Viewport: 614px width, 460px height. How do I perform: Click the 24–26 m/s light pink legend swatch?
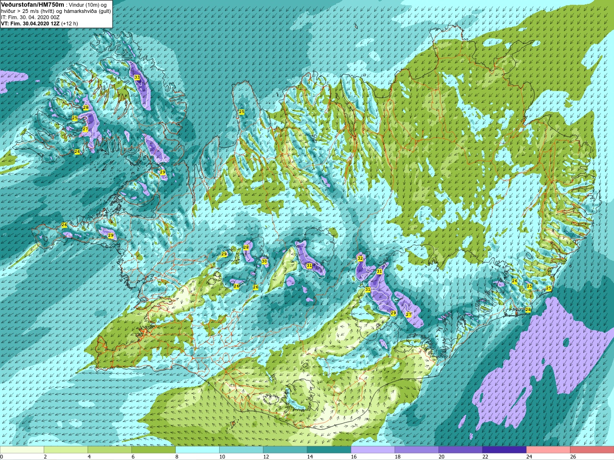(x=548, y=450)
